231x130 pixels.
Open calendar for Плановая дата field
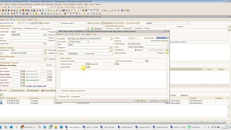point(136,50)
